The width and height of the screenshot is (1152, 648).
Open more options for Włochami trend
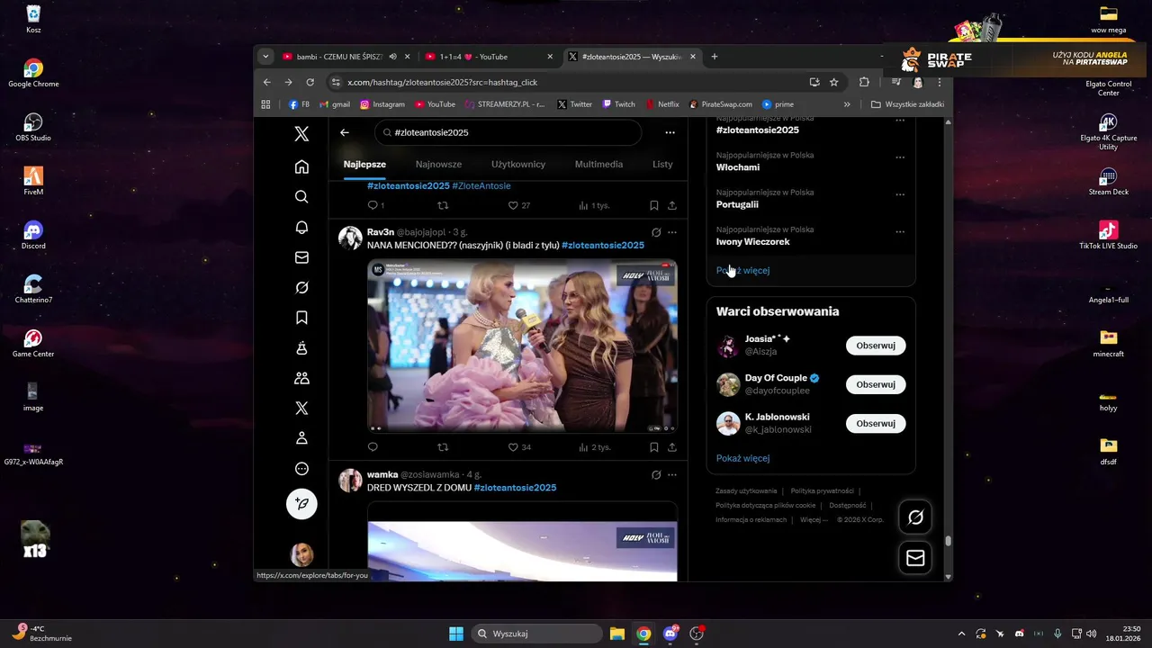coord(900,157)
